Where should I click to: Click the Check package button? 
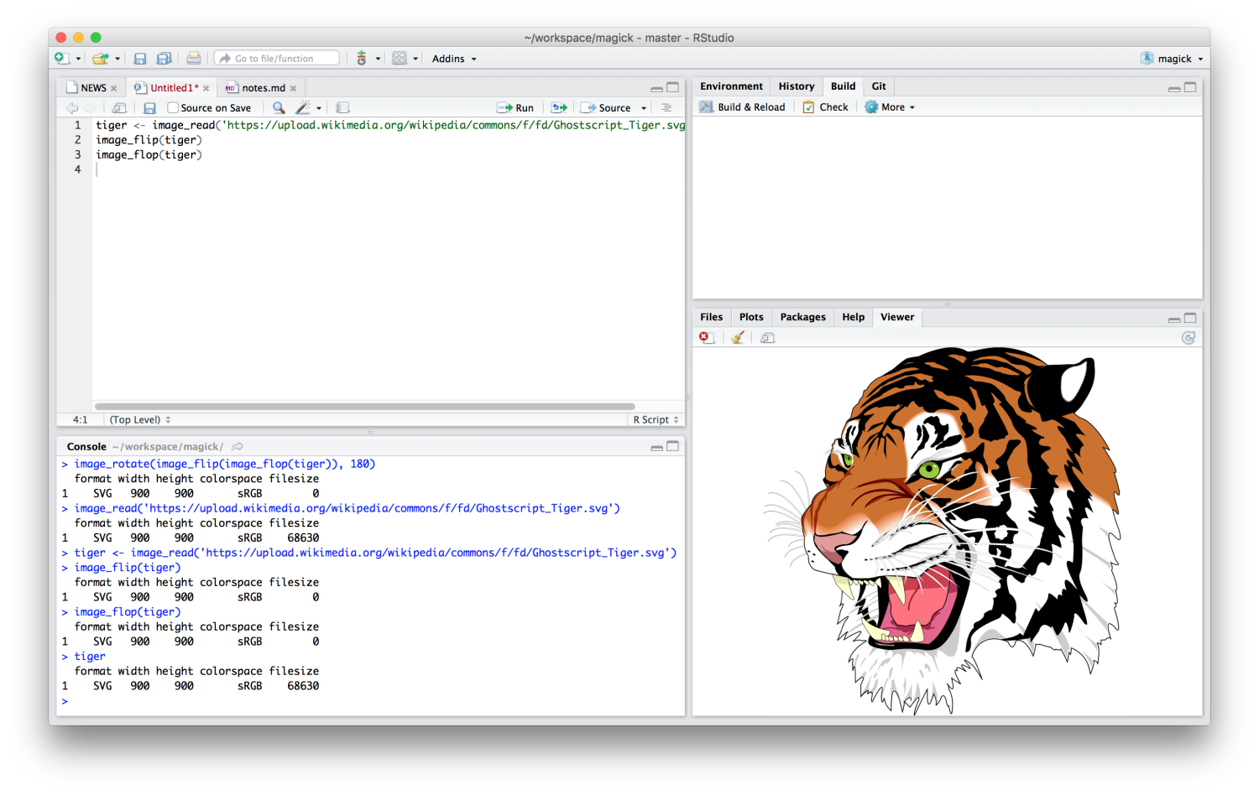[x=825, y=107]
